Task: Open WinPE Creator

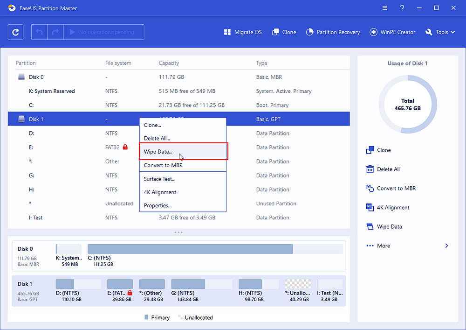Action: pos(392,32)
